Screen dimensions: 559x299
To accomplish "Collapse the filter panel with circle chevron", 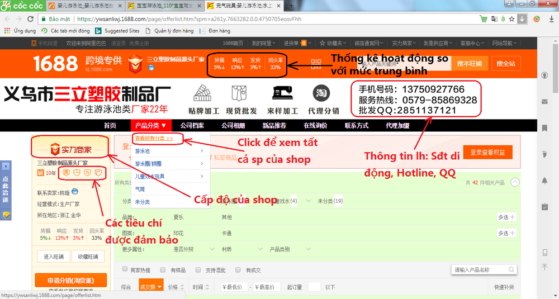I will tap(514, 182).
